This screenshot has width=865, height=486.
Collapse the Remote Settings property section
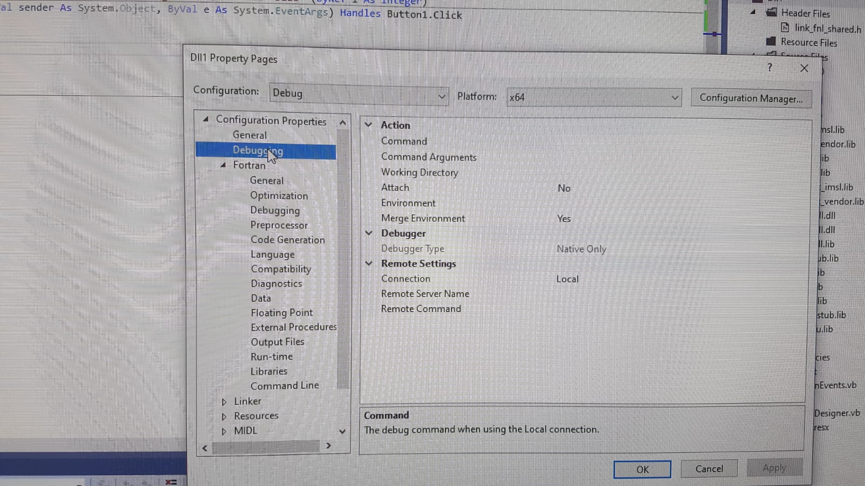369,264
